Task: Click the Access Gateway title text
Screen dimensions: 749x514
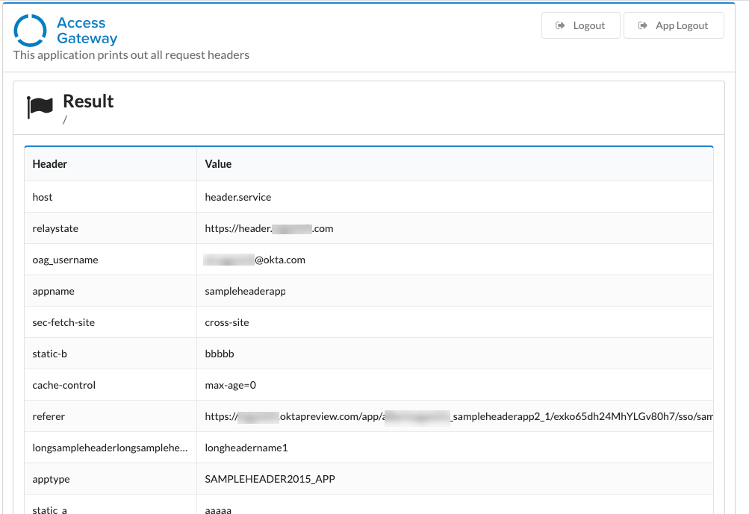Action: (87, 31)
